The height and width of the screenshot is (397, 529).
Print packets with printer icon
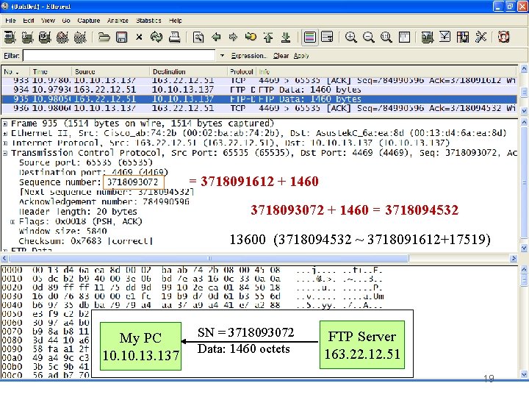[x=174, y=37]
